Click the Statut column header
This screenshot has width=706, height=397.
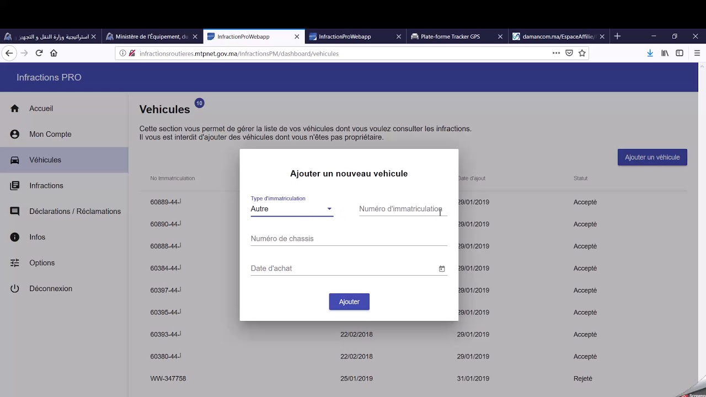point(581,178)
